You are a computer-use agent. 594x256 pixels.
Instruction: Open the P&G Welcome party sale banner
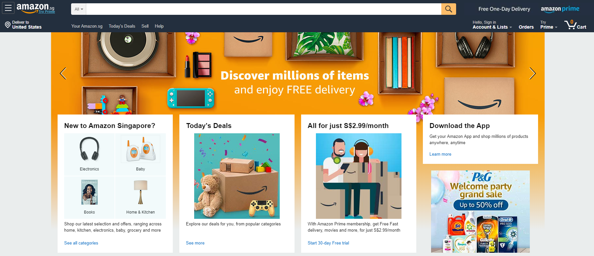tap(480, 212)
